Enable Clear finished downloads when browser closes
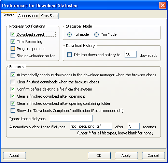 [x=13, y=82]
